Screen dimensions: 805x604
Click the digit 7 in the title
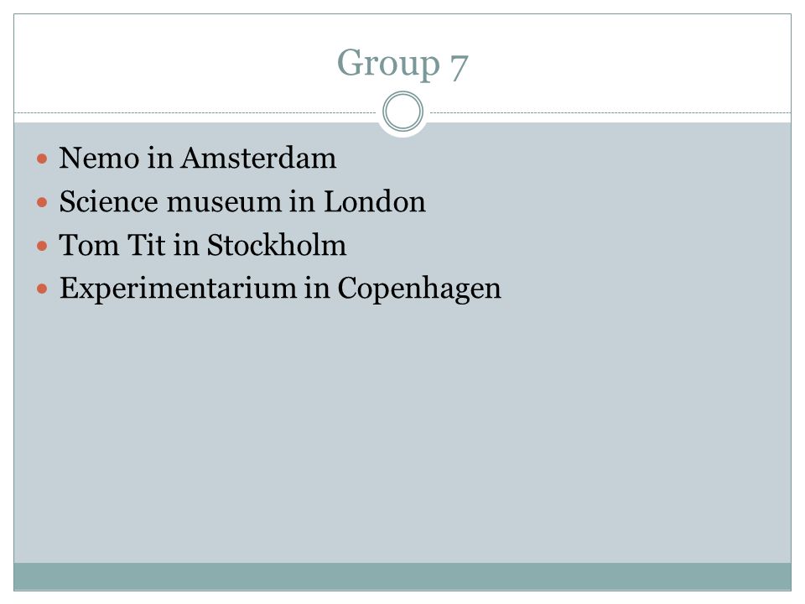pyautogui.click(x=459, y=67)
